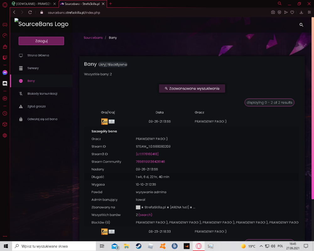Screen dimensions: 314x251
Task: Click the Zaloguj login button
Action: tap(41, 41)
